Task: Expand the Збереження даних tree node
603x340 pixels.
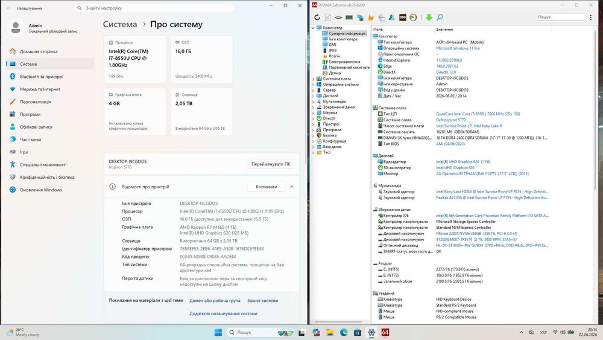Action: point(313,107)
